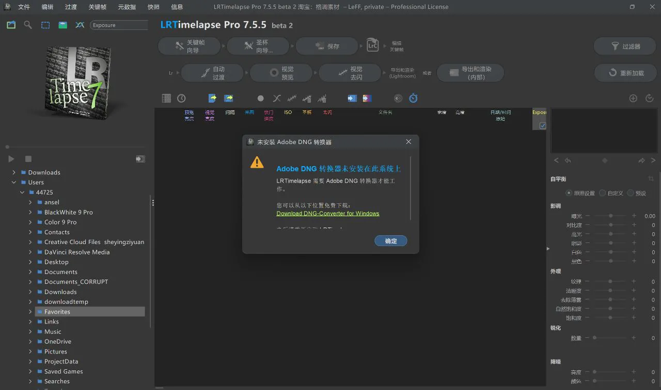Expand the Documents_CORRUPT folder
This screenshot has width=661, height=390.
coord(30,282)
